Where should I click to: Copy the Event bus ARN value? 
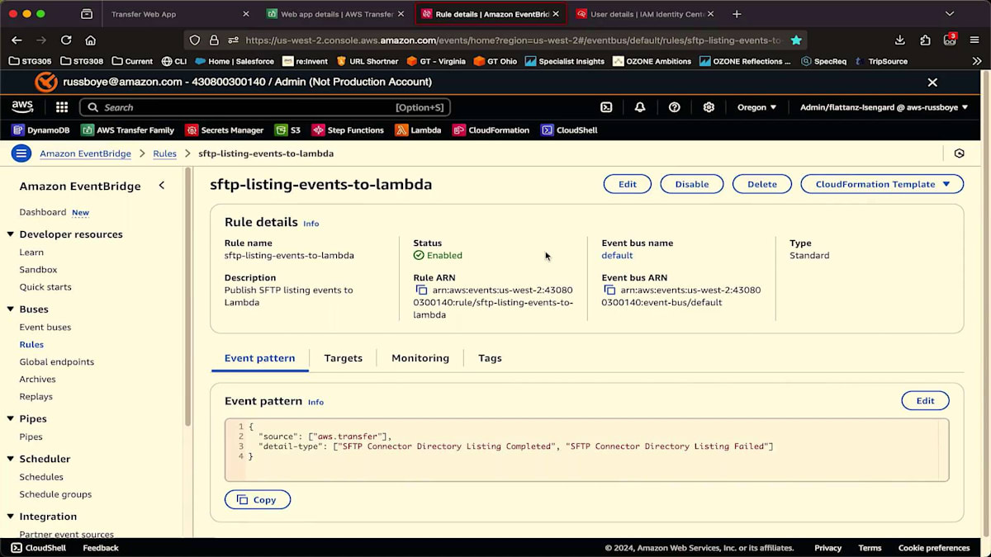pos(609,290)
